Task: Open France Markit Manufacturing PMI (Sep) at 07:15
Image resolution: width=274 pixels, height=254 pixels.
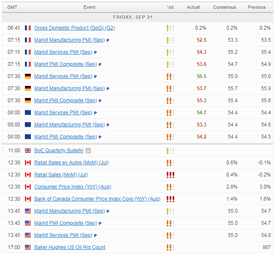Action: [x=69, y=40]
